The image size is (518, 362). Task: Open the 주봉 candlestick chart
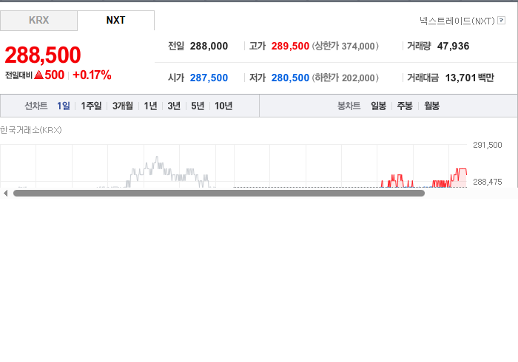pyautogui.click(x=405, y=106)
